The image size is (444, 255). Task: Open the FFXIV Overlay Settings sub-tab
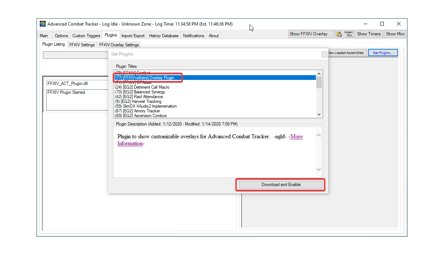pos(119,45)
